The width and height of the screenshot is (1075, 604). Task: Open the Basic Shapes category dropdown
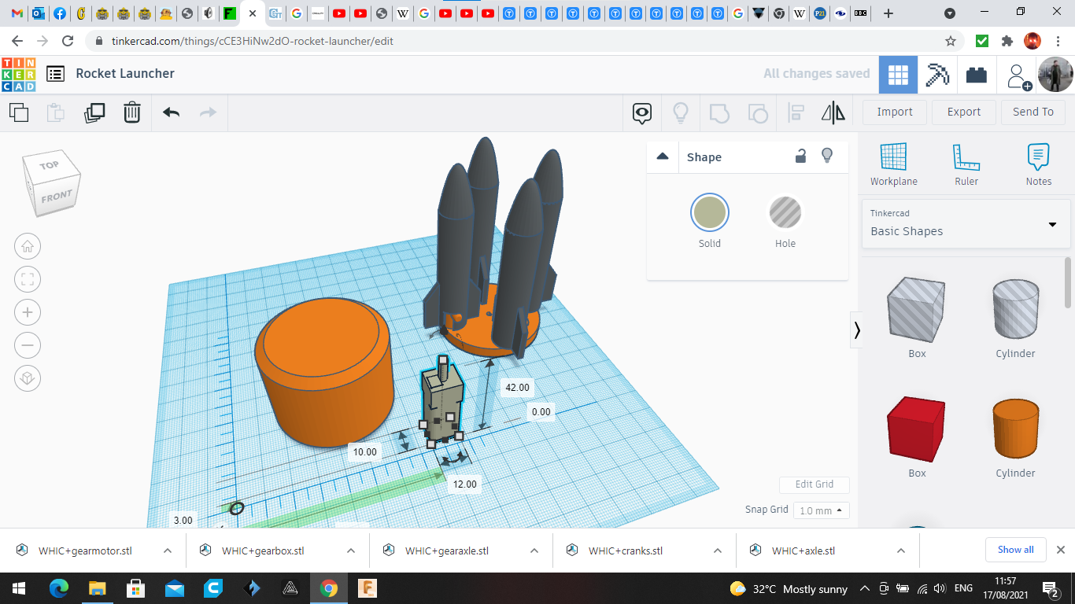[x=966, y=223]
